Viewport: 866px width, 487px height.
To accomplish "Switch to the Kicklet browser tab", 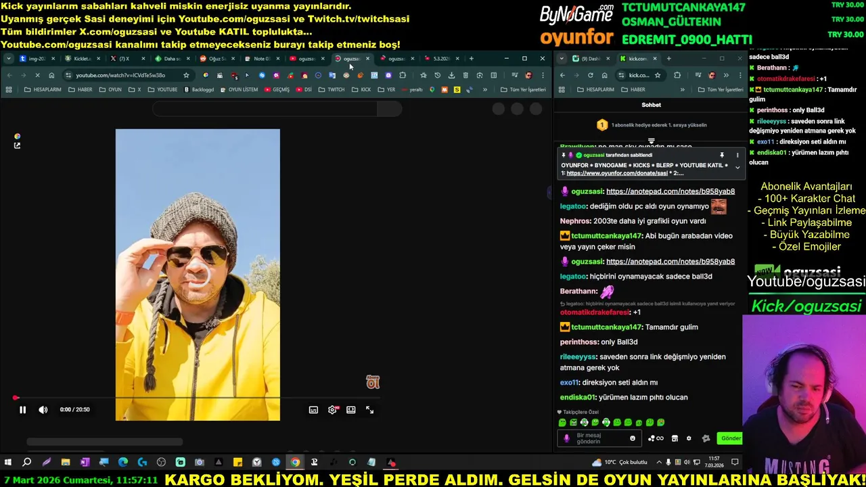I will [82, 59].
